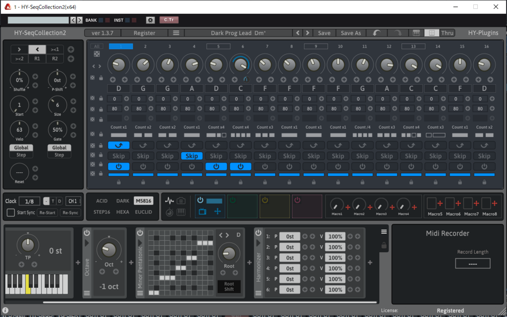Add assignment to Macro5 with red plus
The image size is (507, 317).
click(440, 203)
